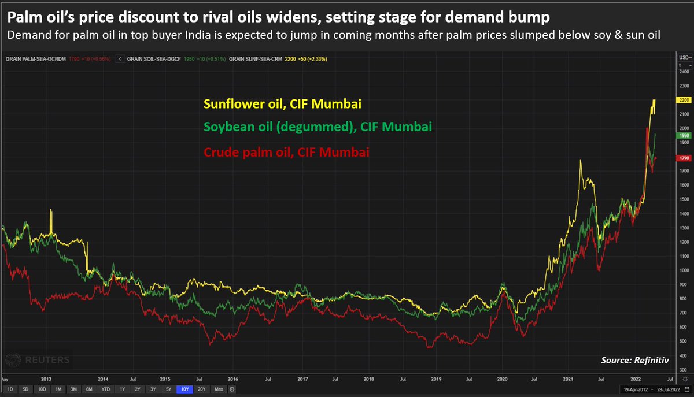Collapse legend with the left chevron button
Viewport: 694px width, 397px height.
coord(120,58)
